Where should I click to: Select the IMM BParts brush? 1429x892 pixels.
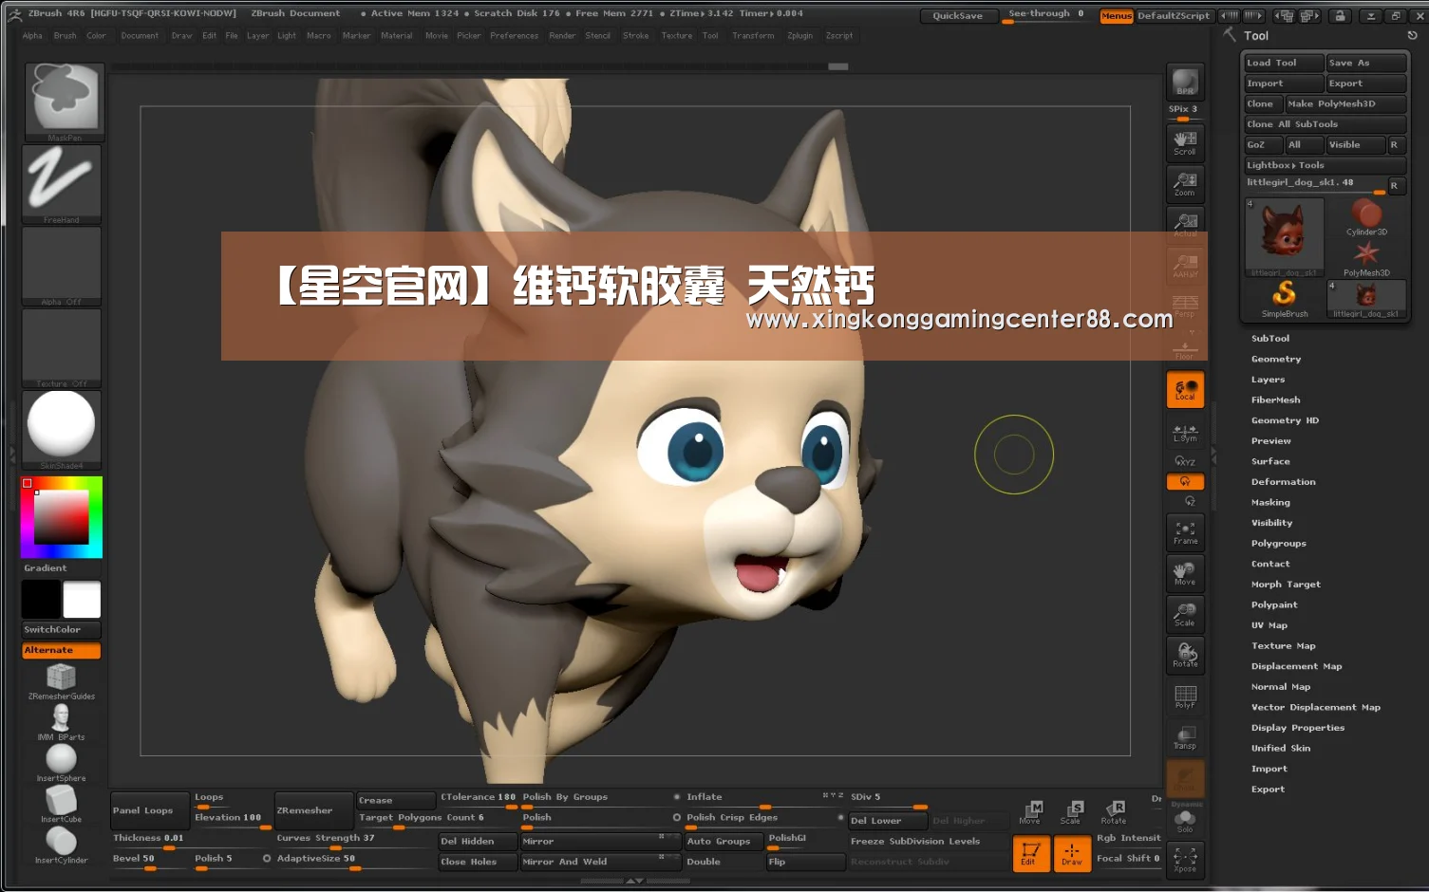[x=61, y=723]
